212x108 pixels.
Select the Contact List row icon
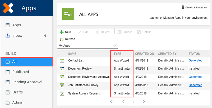point(62,61)
